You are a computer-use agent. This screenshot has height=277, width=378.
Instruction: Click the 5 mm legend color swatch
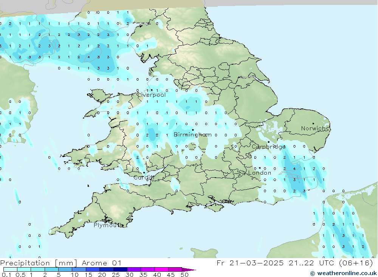(65, 269)
